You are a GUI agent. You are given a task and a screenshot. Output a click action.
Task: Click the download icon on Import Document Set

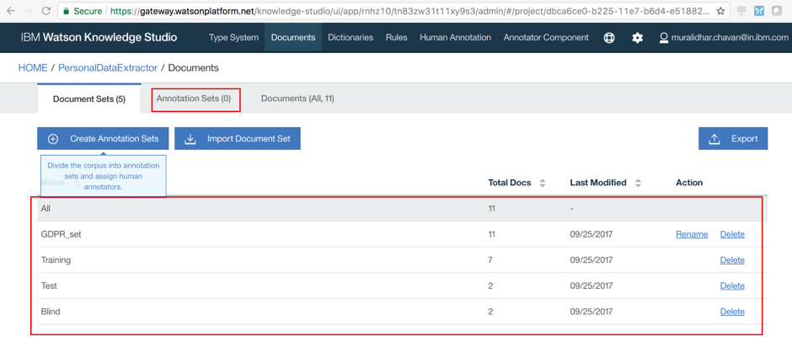190,139
